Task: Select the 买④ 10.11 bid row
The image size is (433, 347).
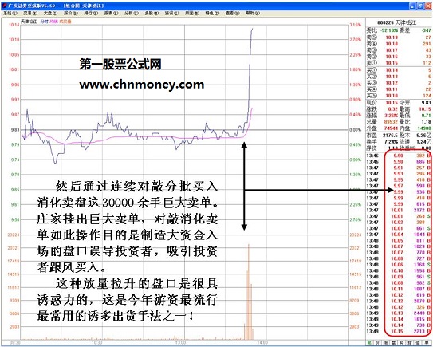Action: point(399,89)
